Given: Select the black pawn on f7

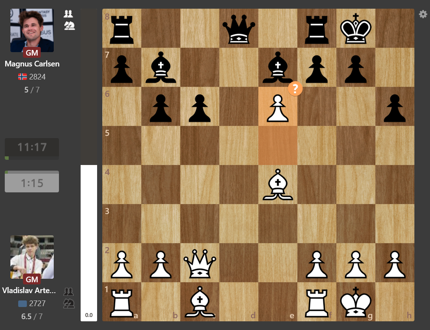Looking at the screenshot, I should pos(317,69).
